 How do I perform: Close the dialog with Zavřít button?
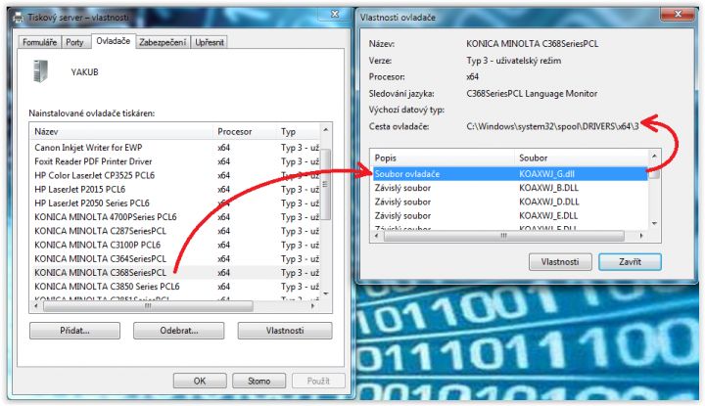point(630,262)
